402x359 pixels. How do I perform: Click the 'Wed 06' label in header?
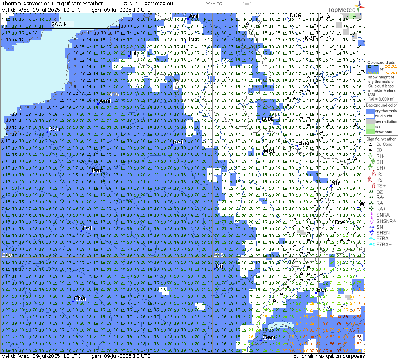pos(214,4)
